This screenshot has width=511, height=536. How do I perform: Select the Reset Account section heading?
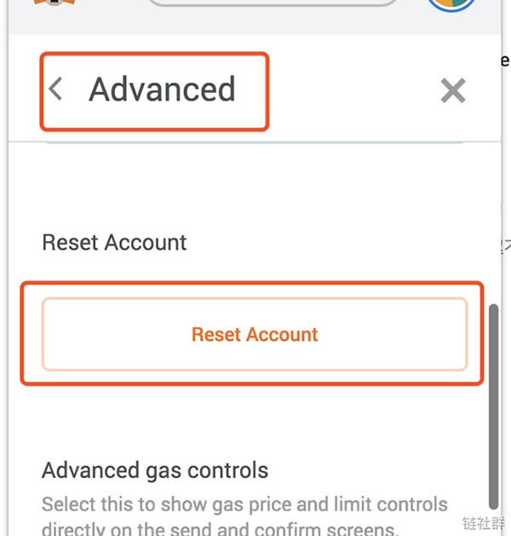coord(114,242)
